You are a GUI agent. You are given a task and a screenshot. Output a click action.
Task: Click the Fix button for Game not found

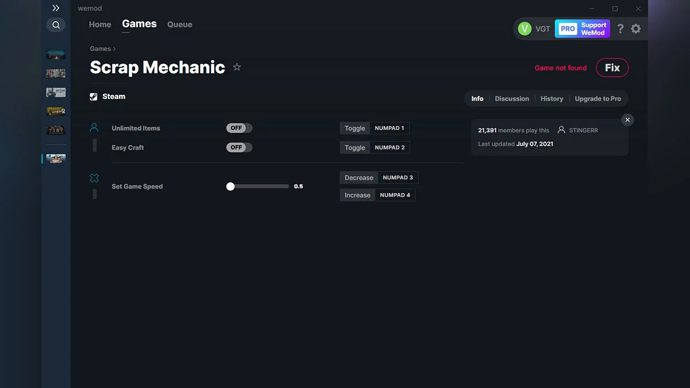click(612, 67)
